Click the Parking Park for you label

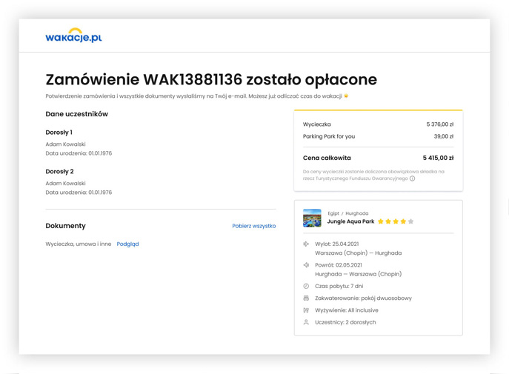point(329,136)
